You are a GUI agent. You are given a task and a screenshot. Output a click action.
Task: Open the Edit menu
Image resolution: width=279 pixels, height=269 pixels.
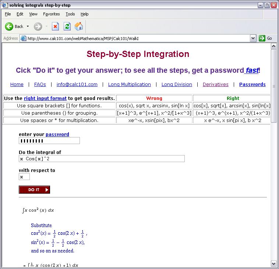click(x=20, y=14)
